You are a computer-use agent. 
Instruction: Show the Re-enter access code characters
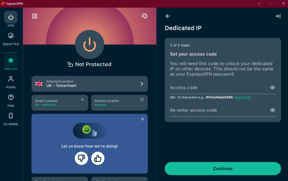point(272,110)
